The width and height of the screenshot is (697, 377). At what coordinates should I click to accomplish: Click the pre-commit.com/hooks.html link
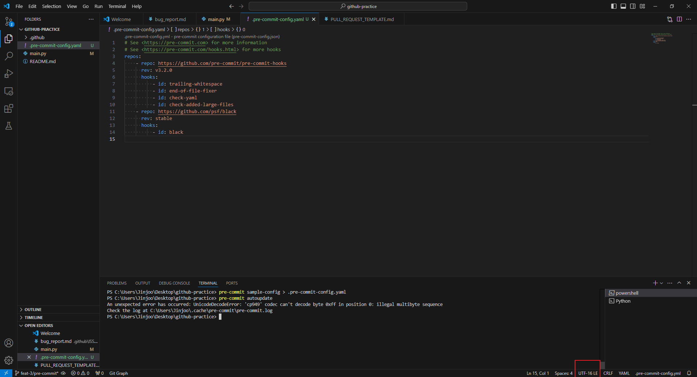point(190,50)
